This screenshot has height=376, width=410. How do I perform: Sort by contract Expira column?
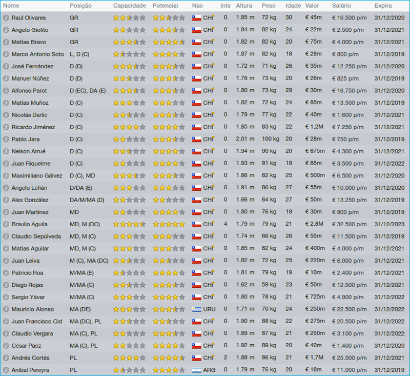(x=383, y=6)
